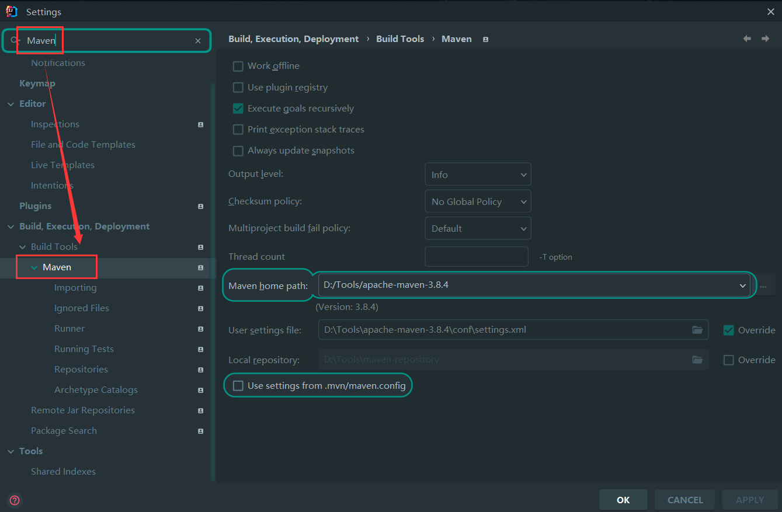
Task: Click the '-T option' hint text
Action: pos(555,257)
